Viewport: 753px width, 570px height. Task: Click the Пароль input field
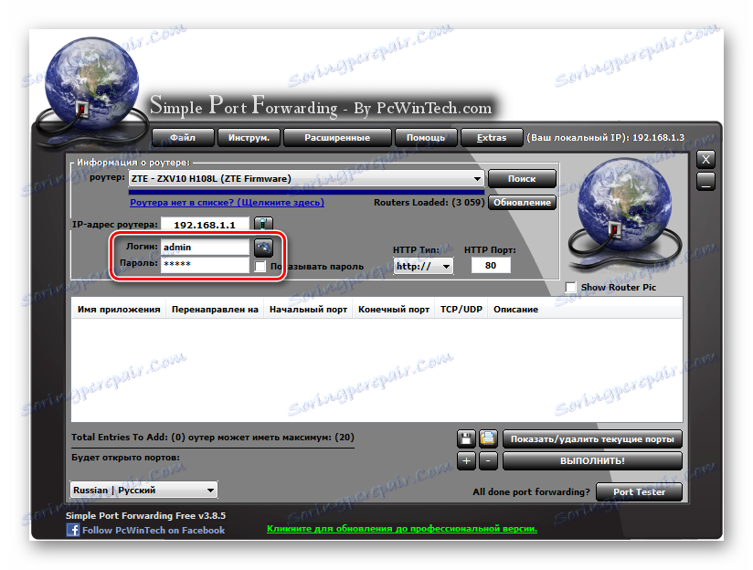click(205, 264)
